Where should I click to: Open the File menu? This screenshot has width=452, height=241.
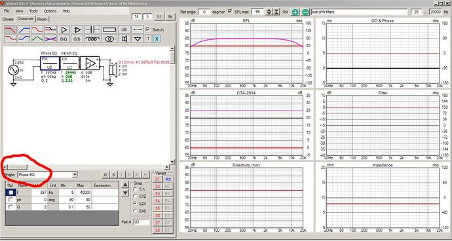(x=7, y=11)
